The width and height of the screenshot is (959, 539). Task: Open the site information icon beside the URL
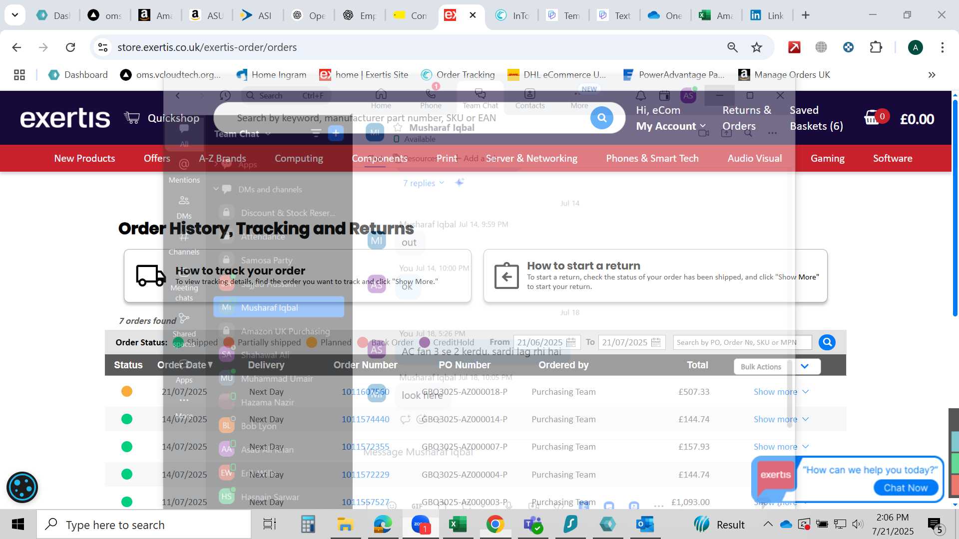pyautogui.click(x=103, y=47)
